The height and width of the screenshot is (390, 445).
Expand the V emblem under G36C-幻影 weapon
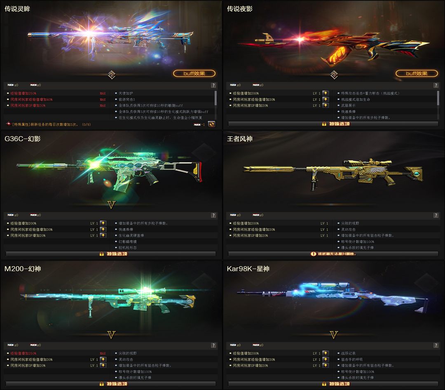click(x=112, y=205)
